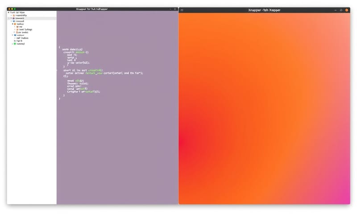Image resolution: width=357 pixels, height=214 pixels.
Task: Expand the green-icon item's disclosure arrow
Action: click(12, 44)
